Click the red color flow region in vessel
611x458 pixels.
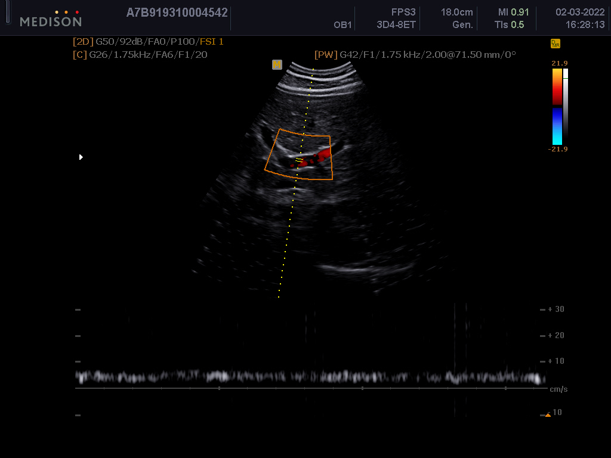click(317, 157)
